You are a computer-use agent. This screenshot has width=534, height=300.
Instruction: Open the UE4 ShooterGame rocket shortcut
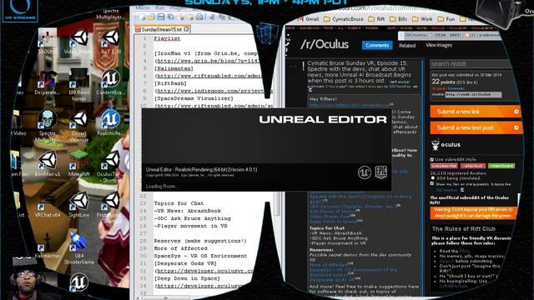click(x=79, y=248)
